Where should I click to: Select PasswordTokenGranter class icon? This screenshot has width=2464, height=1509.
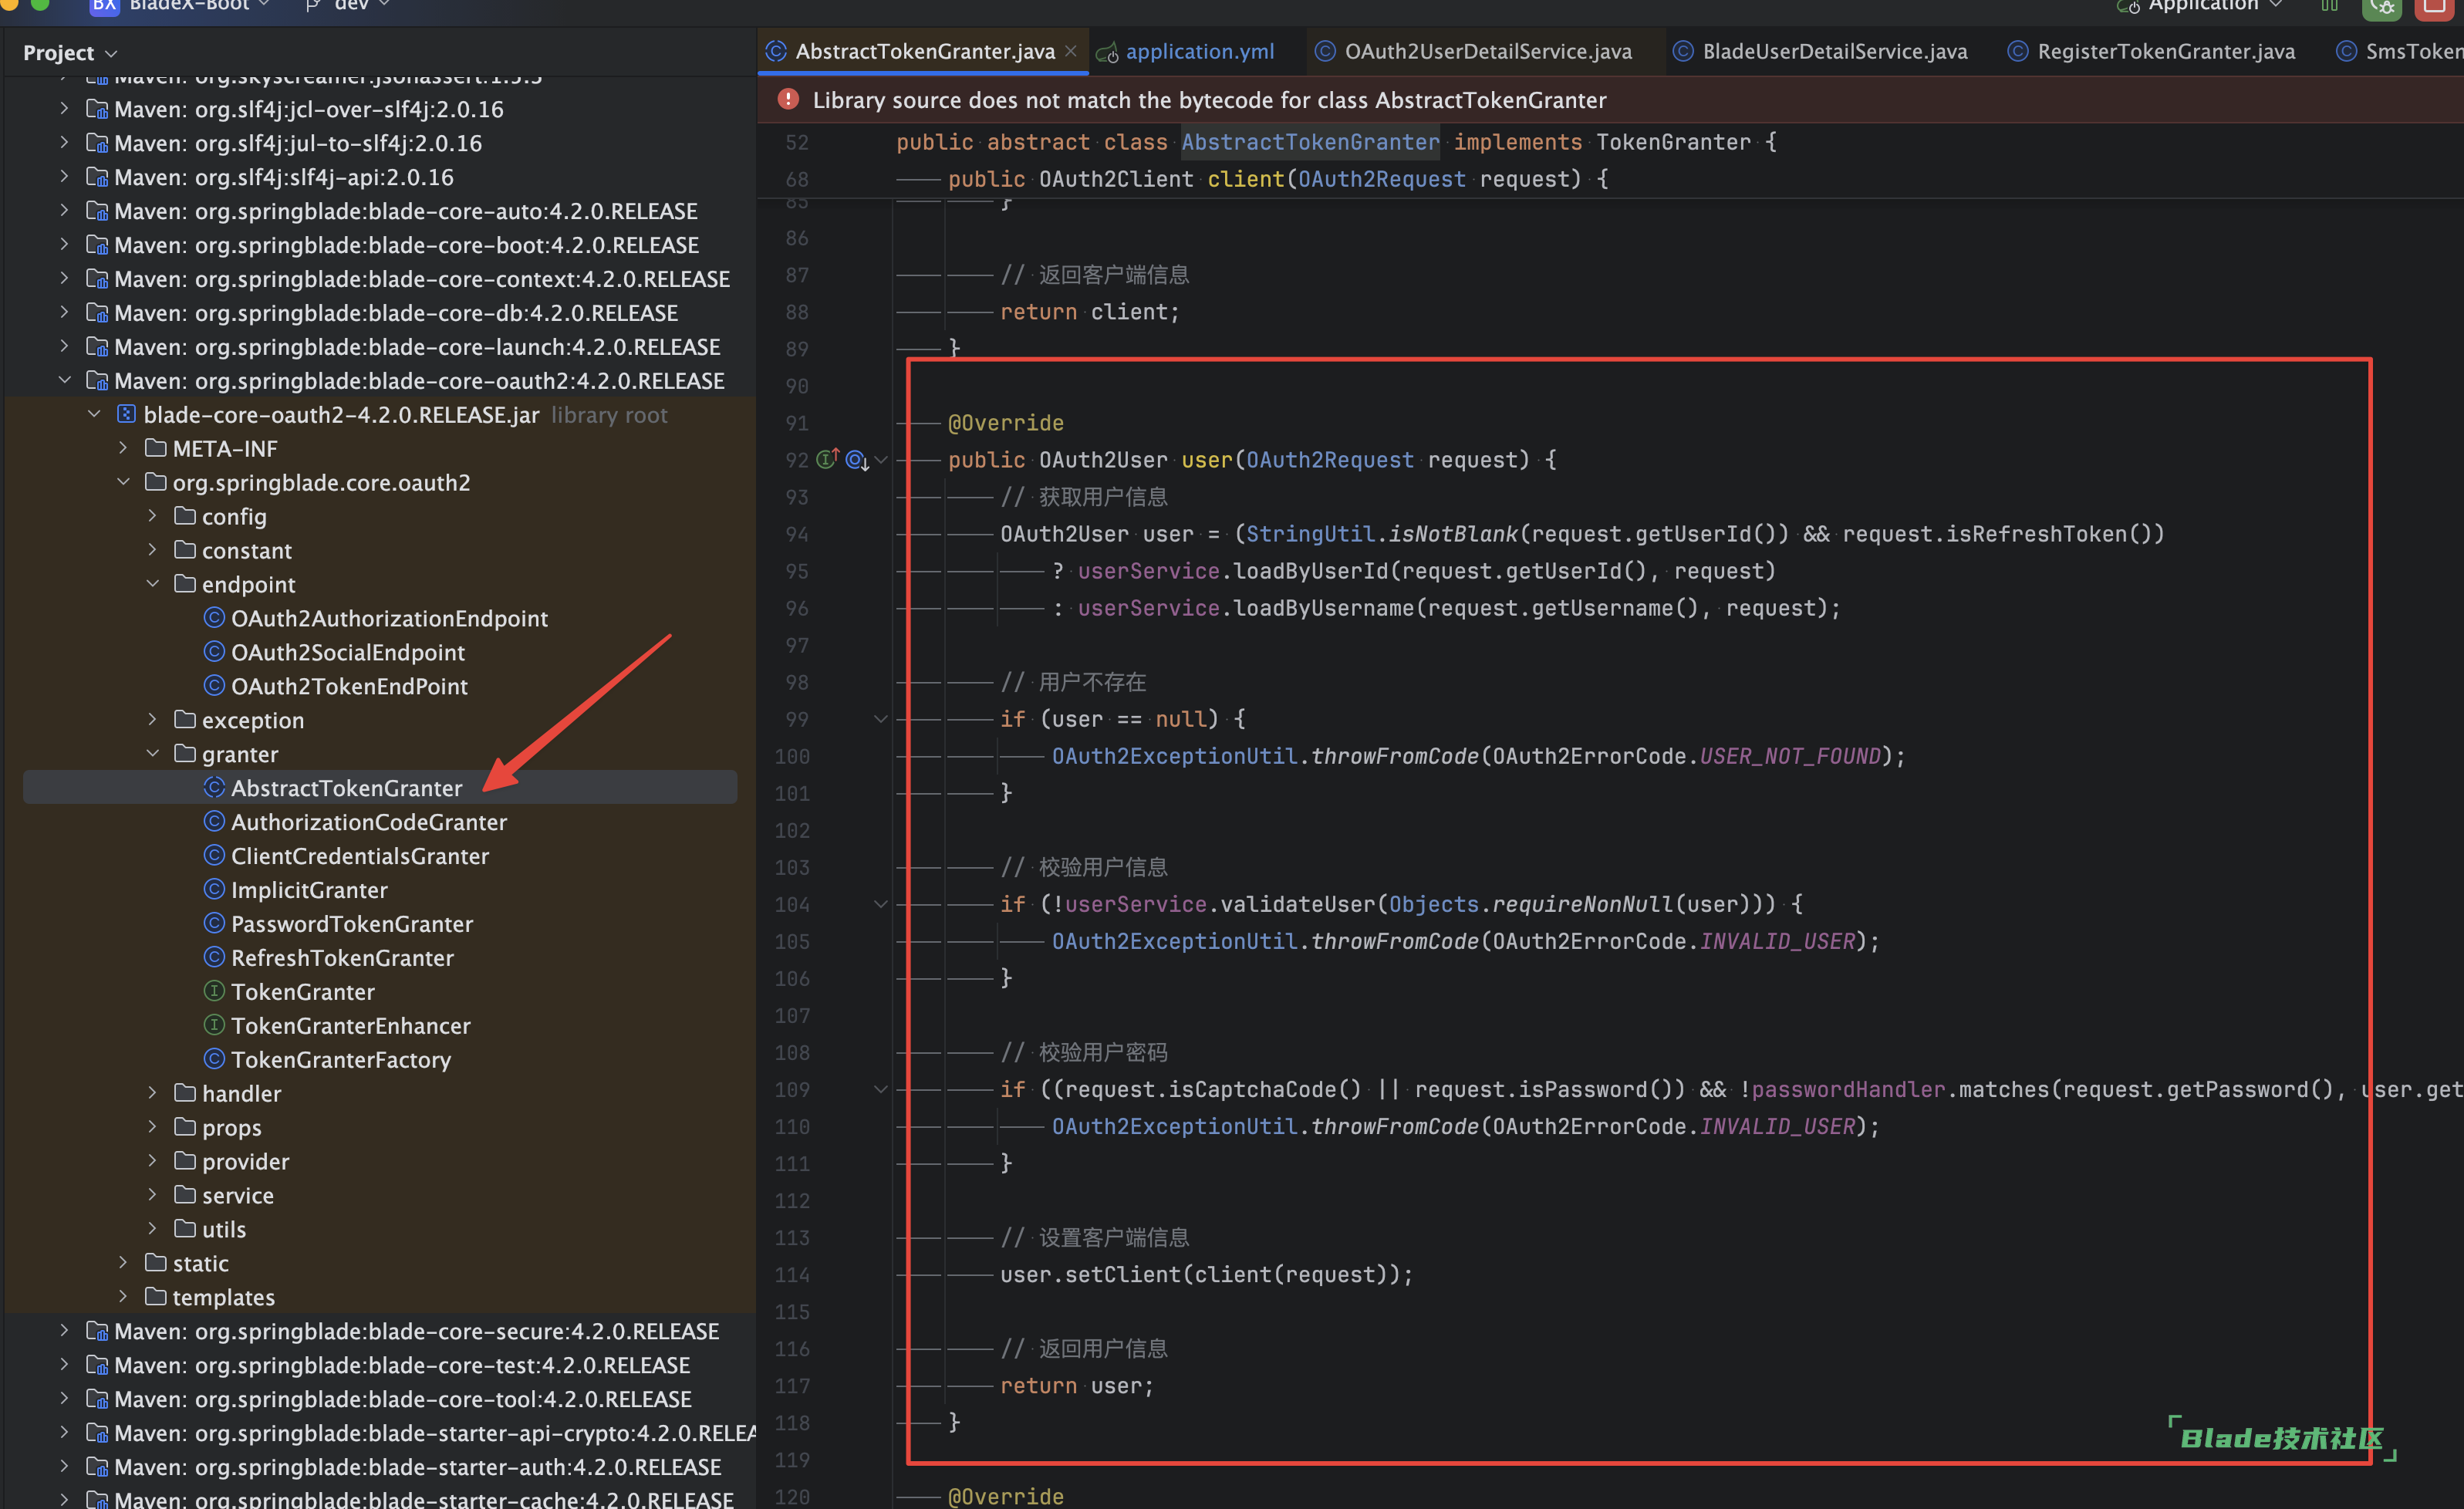point(214,923)
